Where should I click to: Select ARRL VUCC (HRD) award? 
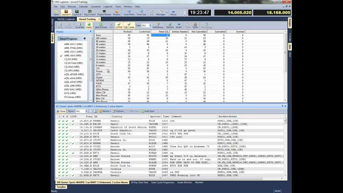(x=73, y=52)
